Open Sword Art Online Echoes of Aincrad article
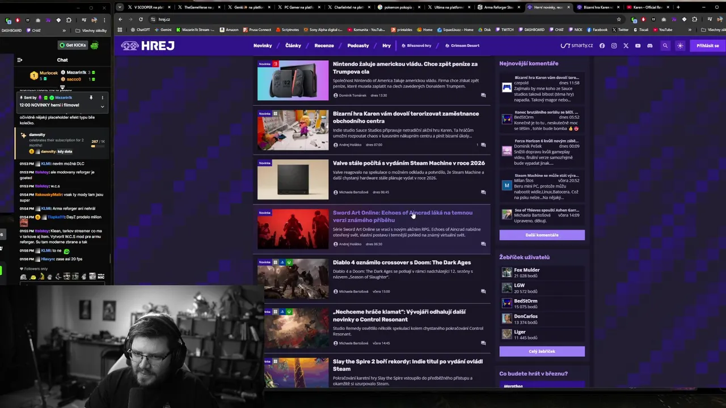The width and height of the screenshot is (726, 408). [x=403, y=216]
